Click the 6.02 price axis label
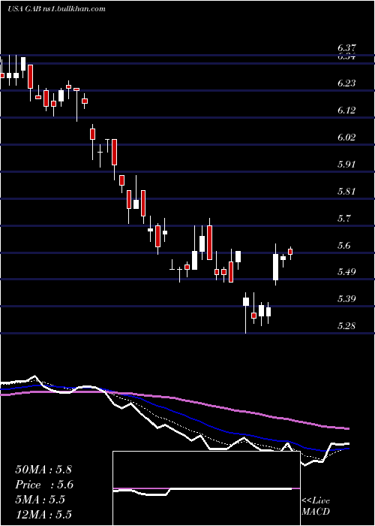 (346, 138)
